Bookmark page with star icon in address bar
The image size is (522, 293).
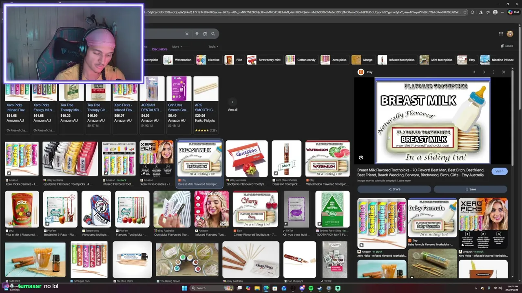[x=464, y=12]
